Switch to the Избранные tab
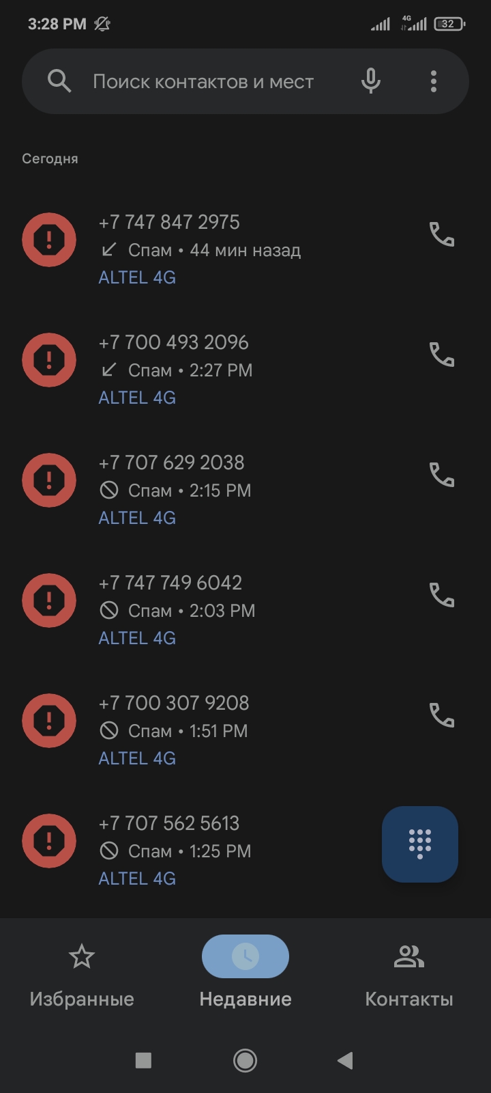This screenshot has height=1093, width=491. tap(82, 977)
